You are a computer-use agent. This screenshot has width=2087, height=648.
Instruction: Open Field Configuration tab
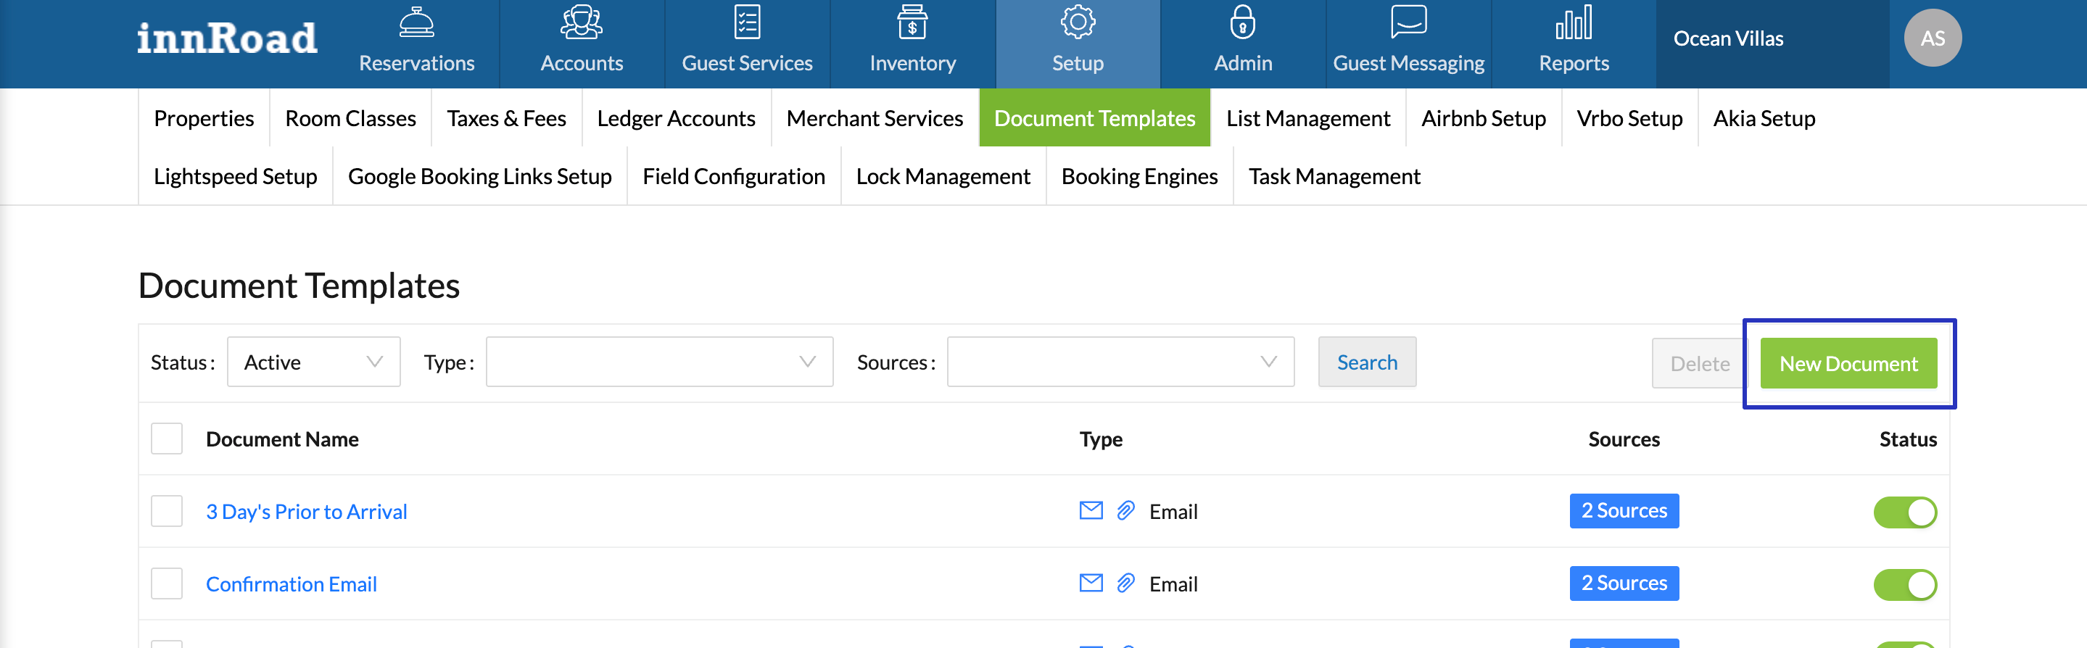click(733, 175)
